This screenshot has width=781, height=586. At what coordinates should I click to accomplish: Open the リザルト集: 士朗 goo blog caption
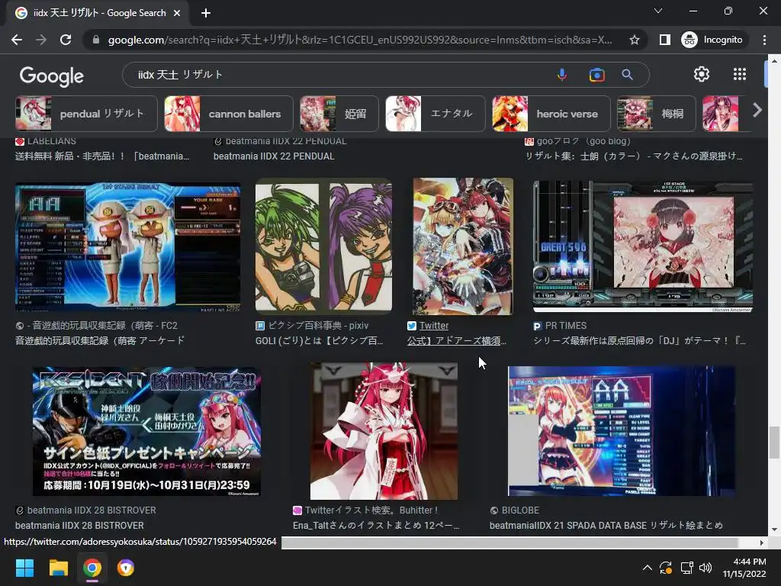click(x=634, y=156)
